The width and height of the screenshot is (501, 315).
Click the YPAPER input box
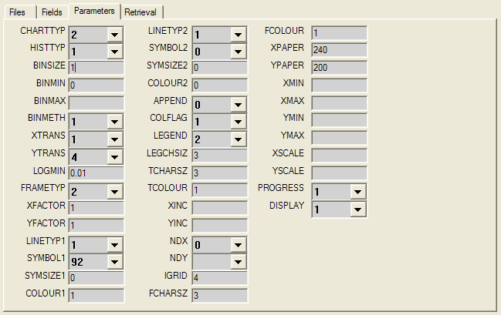pyautogui.click(x=339, y=67)
